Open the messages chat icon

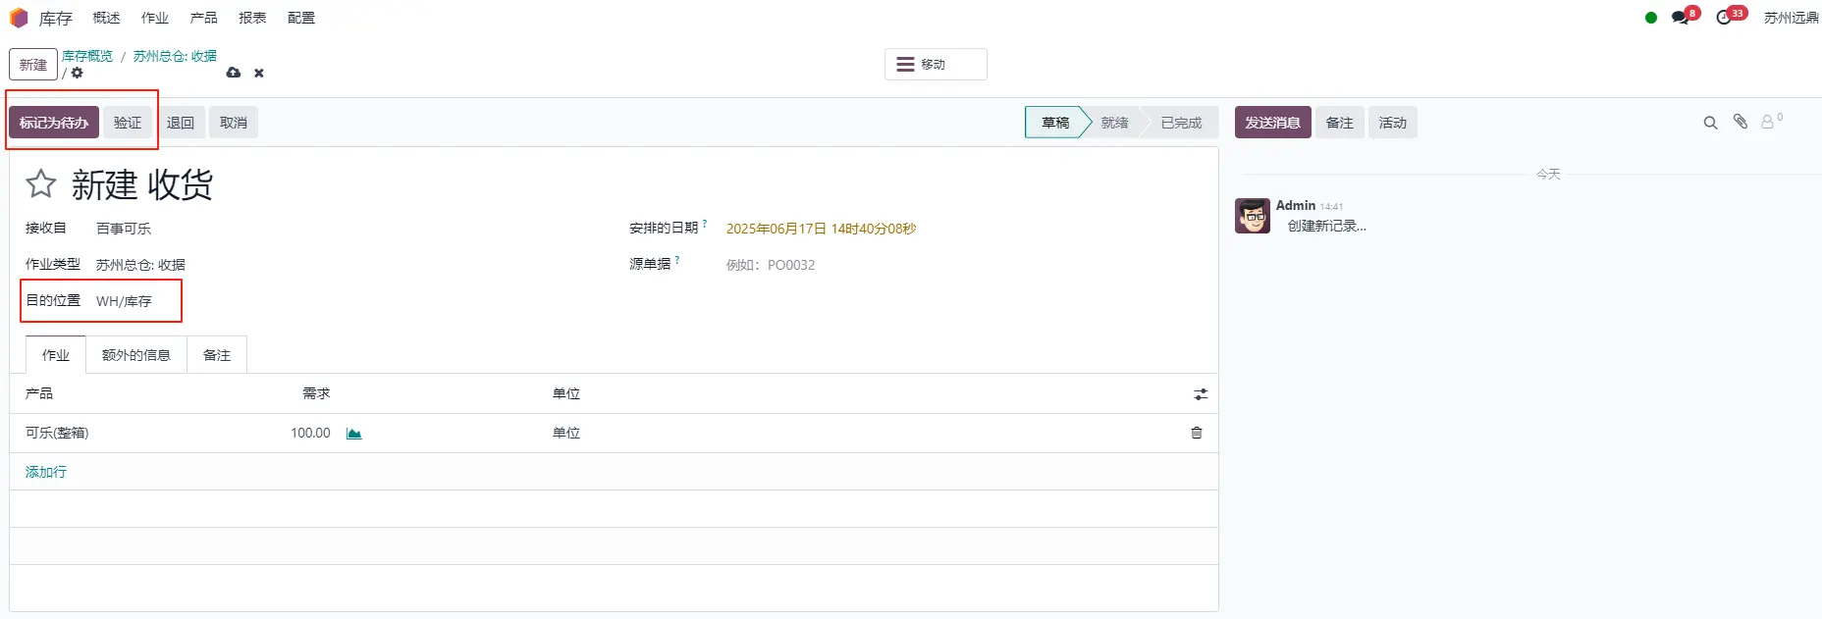1681,18
